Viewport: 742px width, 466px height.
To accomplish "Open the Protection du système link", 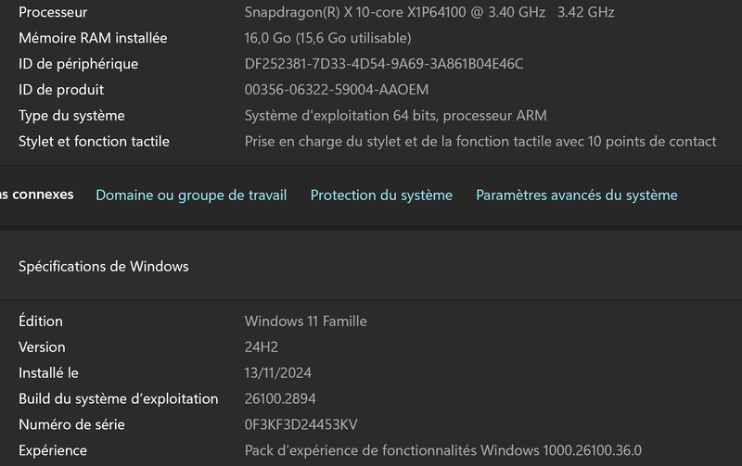I will click(x=381, y=195).
